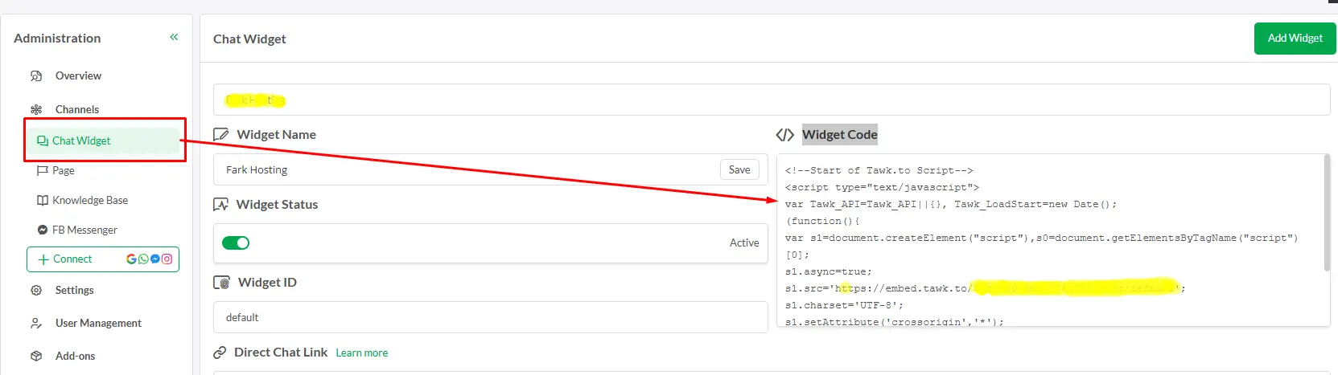The height and width of the screenshot is (375, 1338).
Task: Open Add-ons section
Action: coord(75,356)
